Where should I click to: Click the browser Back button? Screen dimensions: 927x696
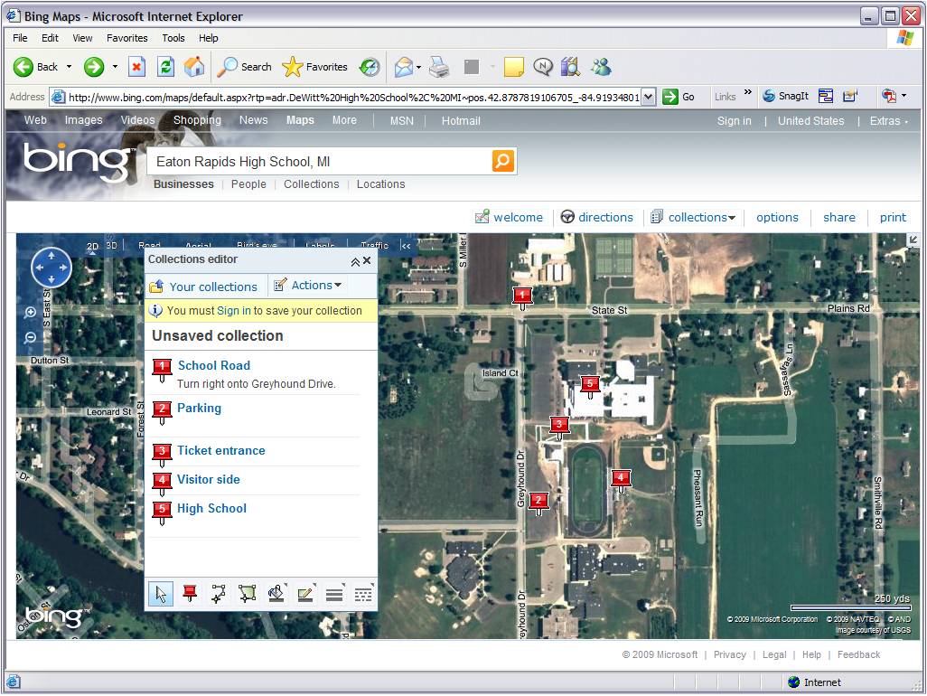pos(36,67)
